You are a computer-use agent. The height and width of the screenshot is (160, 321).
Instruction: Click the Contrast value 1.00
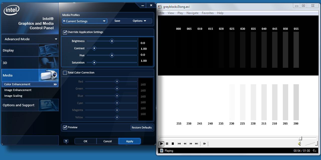144,49
